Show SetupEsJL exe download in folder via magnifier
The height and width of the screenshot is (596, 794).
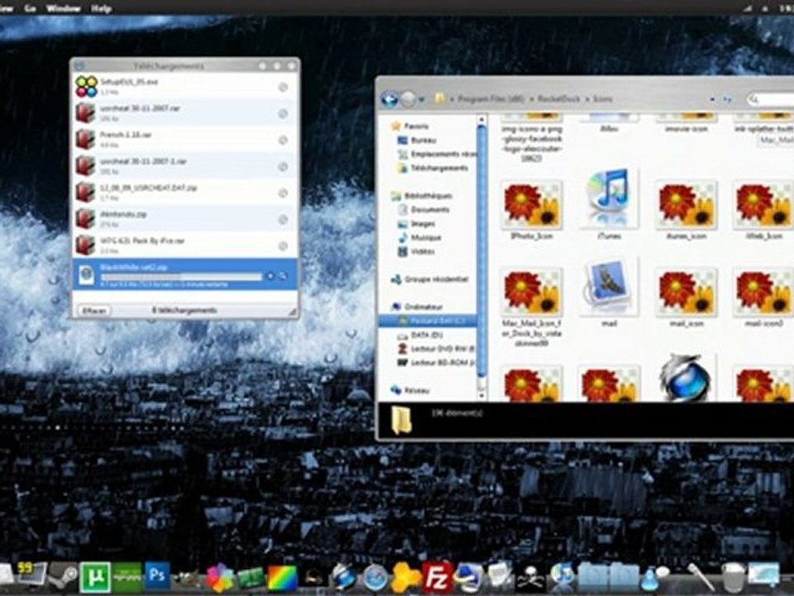click(x=283, y=87)
